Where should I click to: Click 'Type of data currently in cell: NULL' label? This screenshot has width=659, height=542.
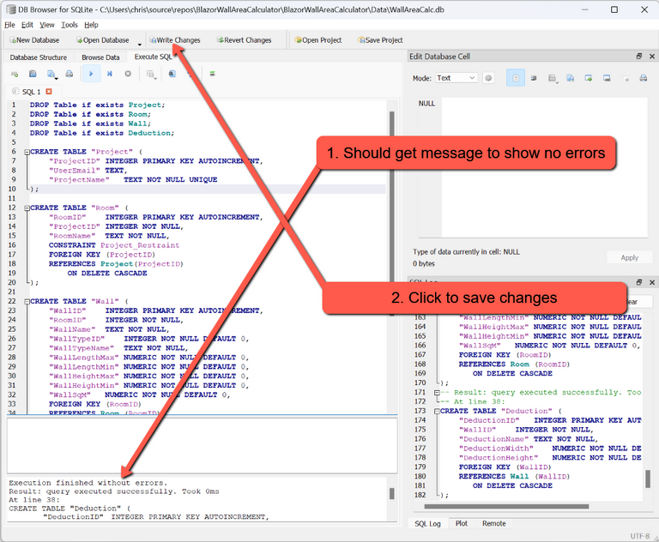click(x=466, y=252)
